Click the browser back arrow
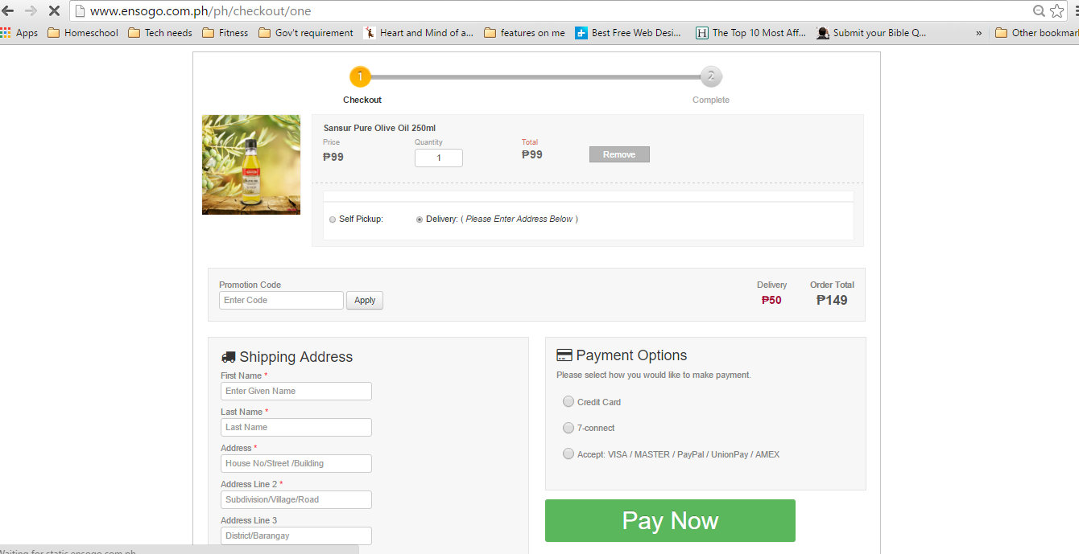Image resolution: width=1079 pixels, height=554 pixels. coord(8,11)
